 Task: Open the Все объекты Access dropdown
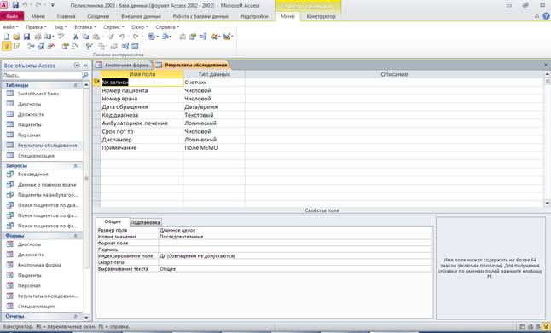coord(77,66)
